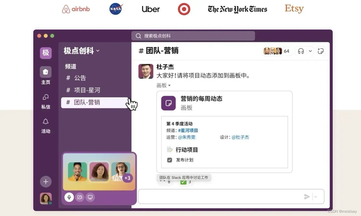Click the 频道 section header

(x=71, y=67)
